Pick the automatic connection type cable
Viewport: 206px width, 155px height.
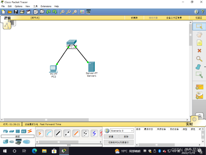(40, 133)
